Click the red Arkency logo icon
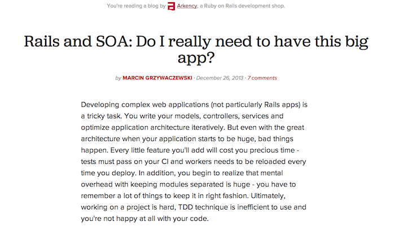The height and width of the screenshot is (231, 395). 172,6
